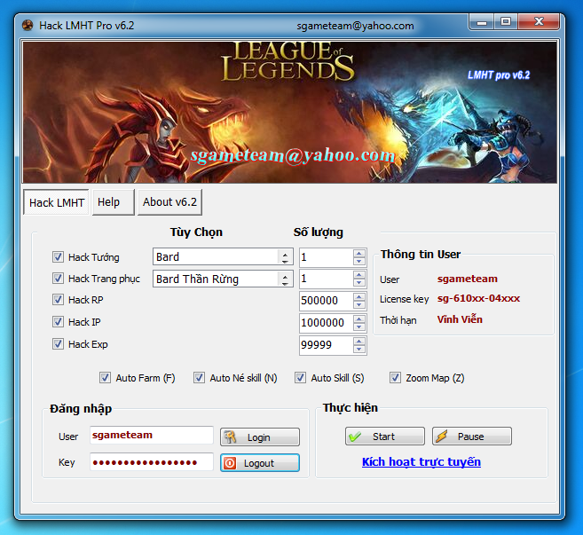The image size is (583, 535).
Task: Click the Vĩnh Viễn expiry text
Action: 460,319
